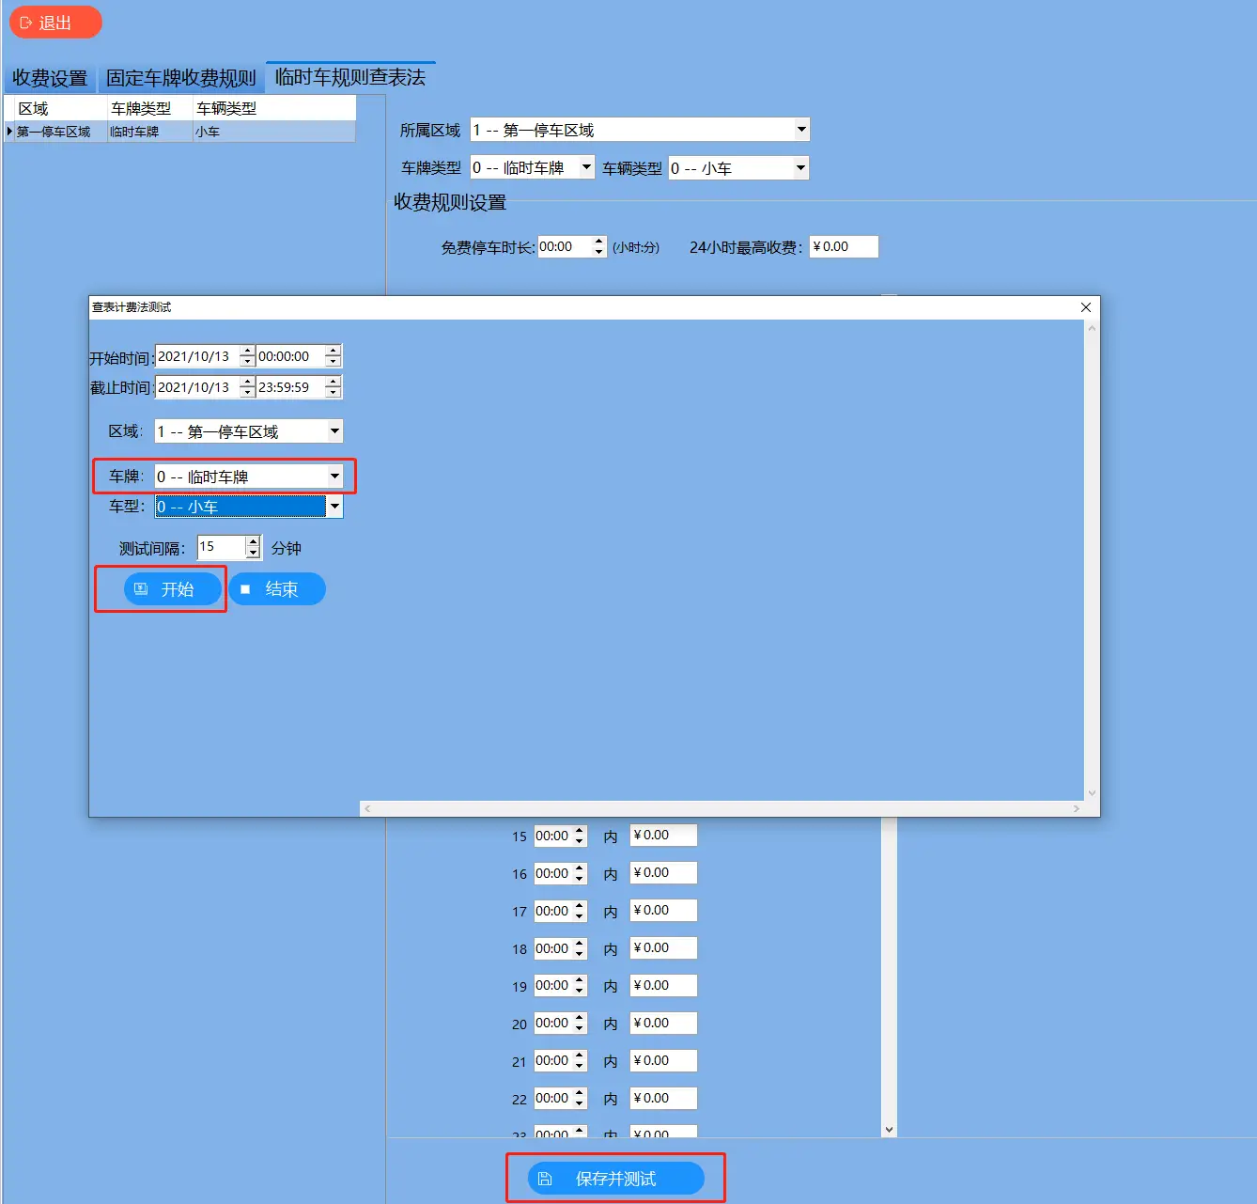Open the 固定车牌收费规则 tab
Viewport: 1257px width, 1204px height.
(180, 78)
